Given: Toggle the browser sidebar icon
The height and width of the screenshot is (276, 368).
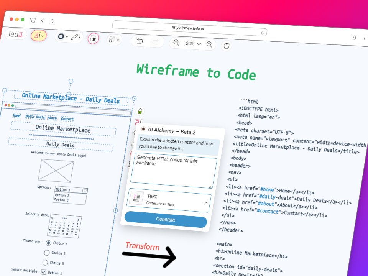Looking at the screenshot, I should pos(33,20).
